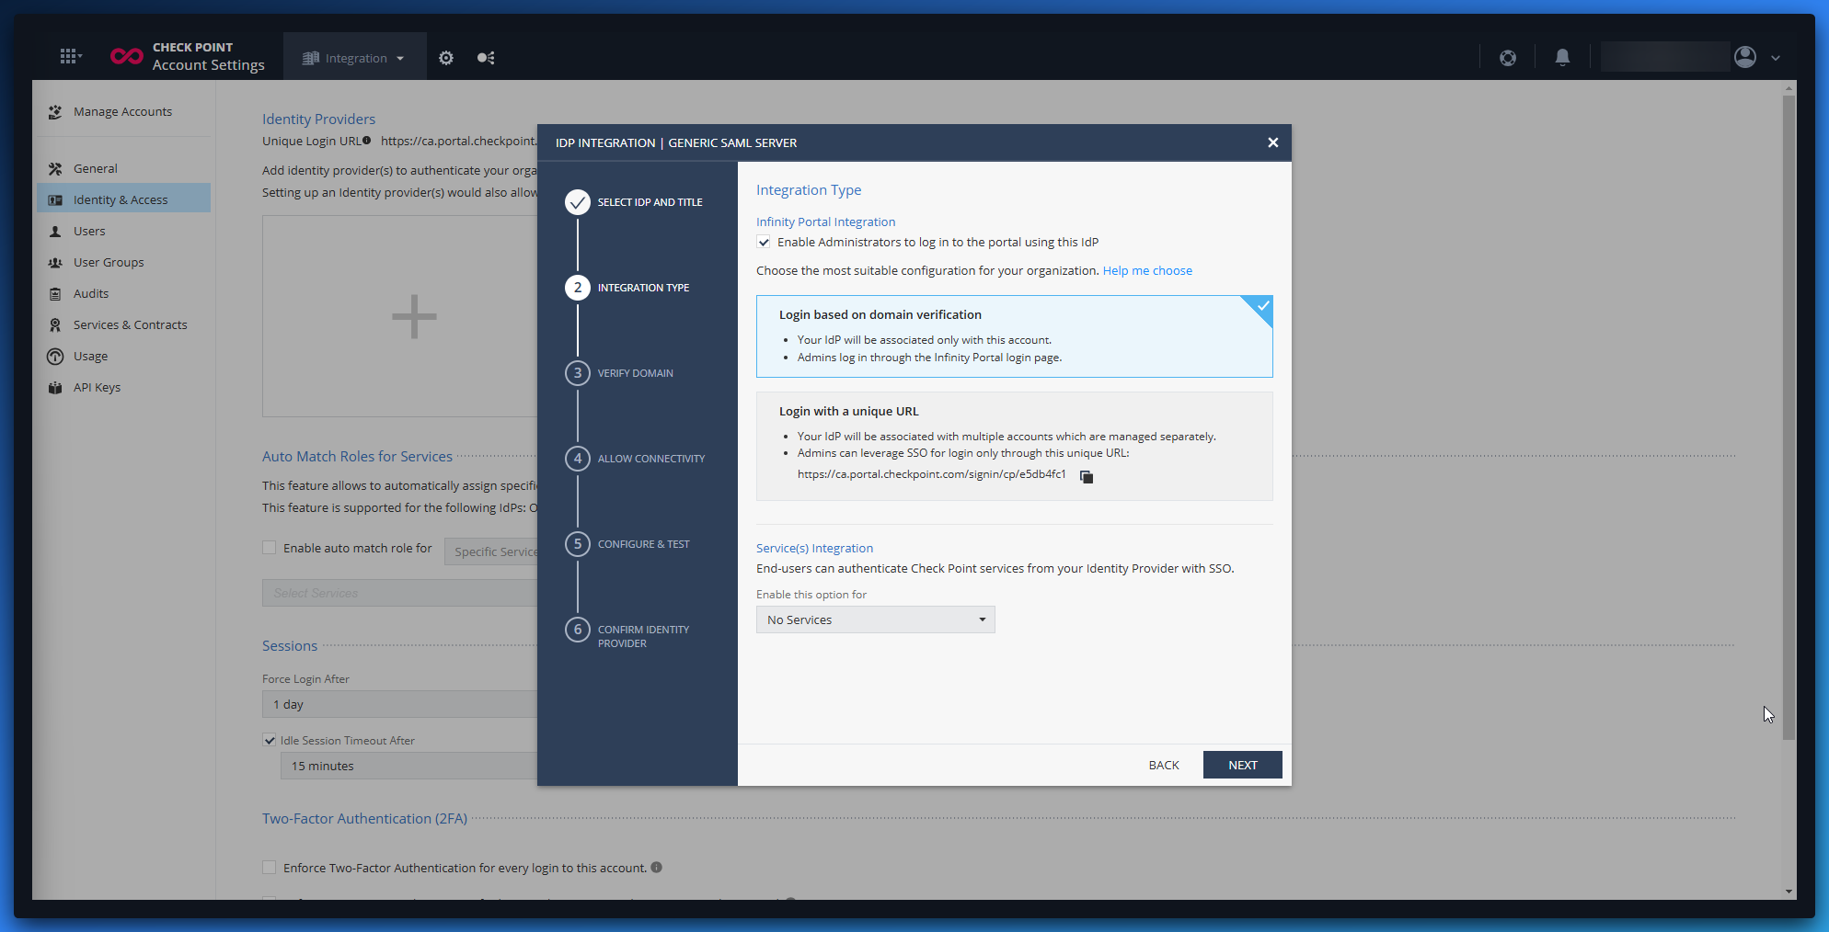Click the Select Services input field
The width and height of the screenshot is (1829, 932).
tap(400, 593)
